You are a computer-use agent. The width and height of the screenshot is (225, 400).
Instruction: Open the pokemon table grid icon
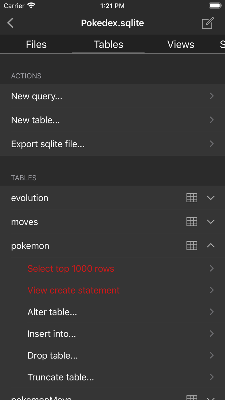click(192, 245)
